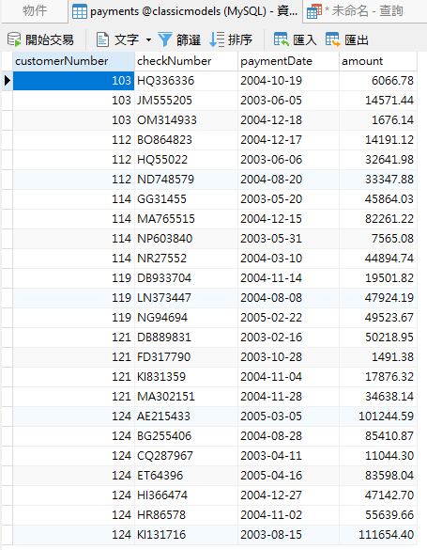Click the Sort (排序) icon
427x550 pixels.
tap(217, 39)
